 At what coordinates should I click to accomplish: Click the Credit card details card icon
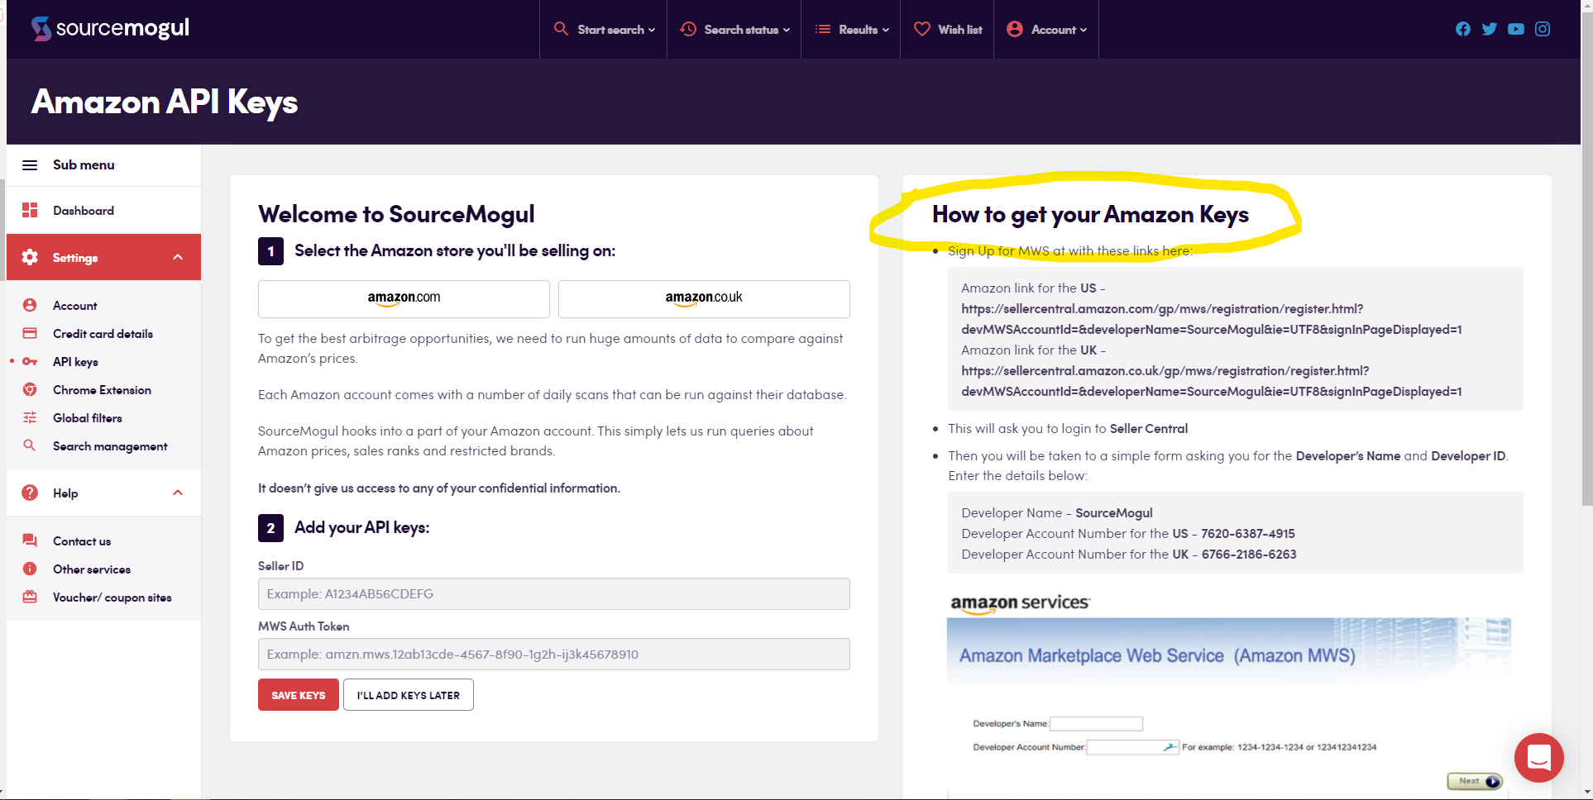(30, 333)
